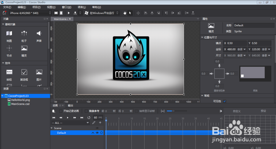276x149 pixels.
Task: Toggle the loop playback icon
Action: coord(89,118)
